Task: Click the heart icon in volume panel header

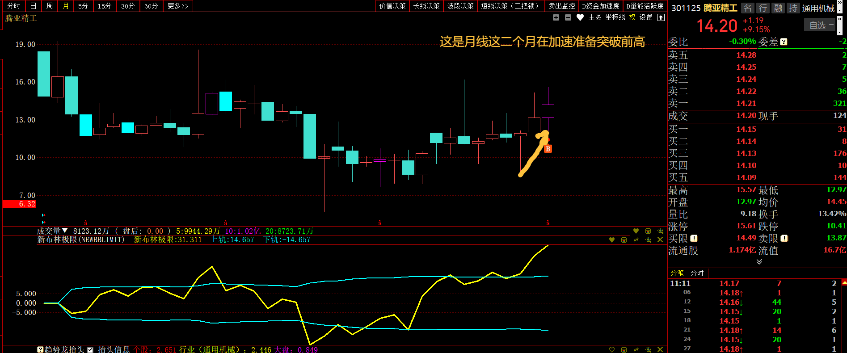Action: [x=636, y=231]
